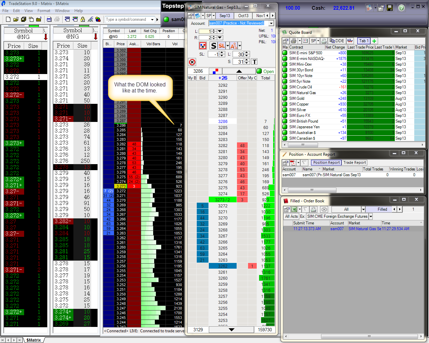Click the save floppy disk icon at top right
429x343 pixels.
[x=390, y=8]
